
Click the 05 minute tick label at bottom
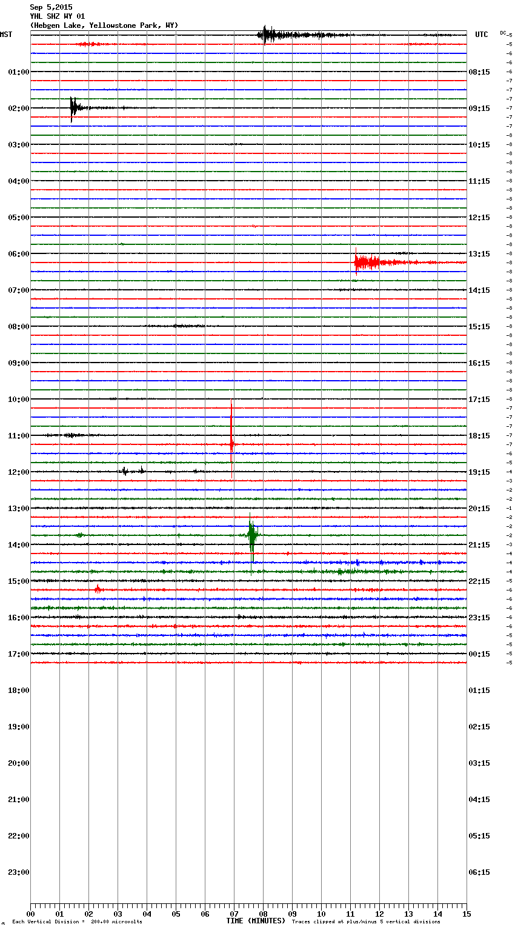(176, 914)
